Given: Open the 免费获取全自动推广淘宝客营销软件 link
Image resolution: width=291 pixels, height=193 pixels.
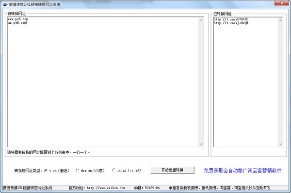Looking at the screenshot, I should coord(242,171).
